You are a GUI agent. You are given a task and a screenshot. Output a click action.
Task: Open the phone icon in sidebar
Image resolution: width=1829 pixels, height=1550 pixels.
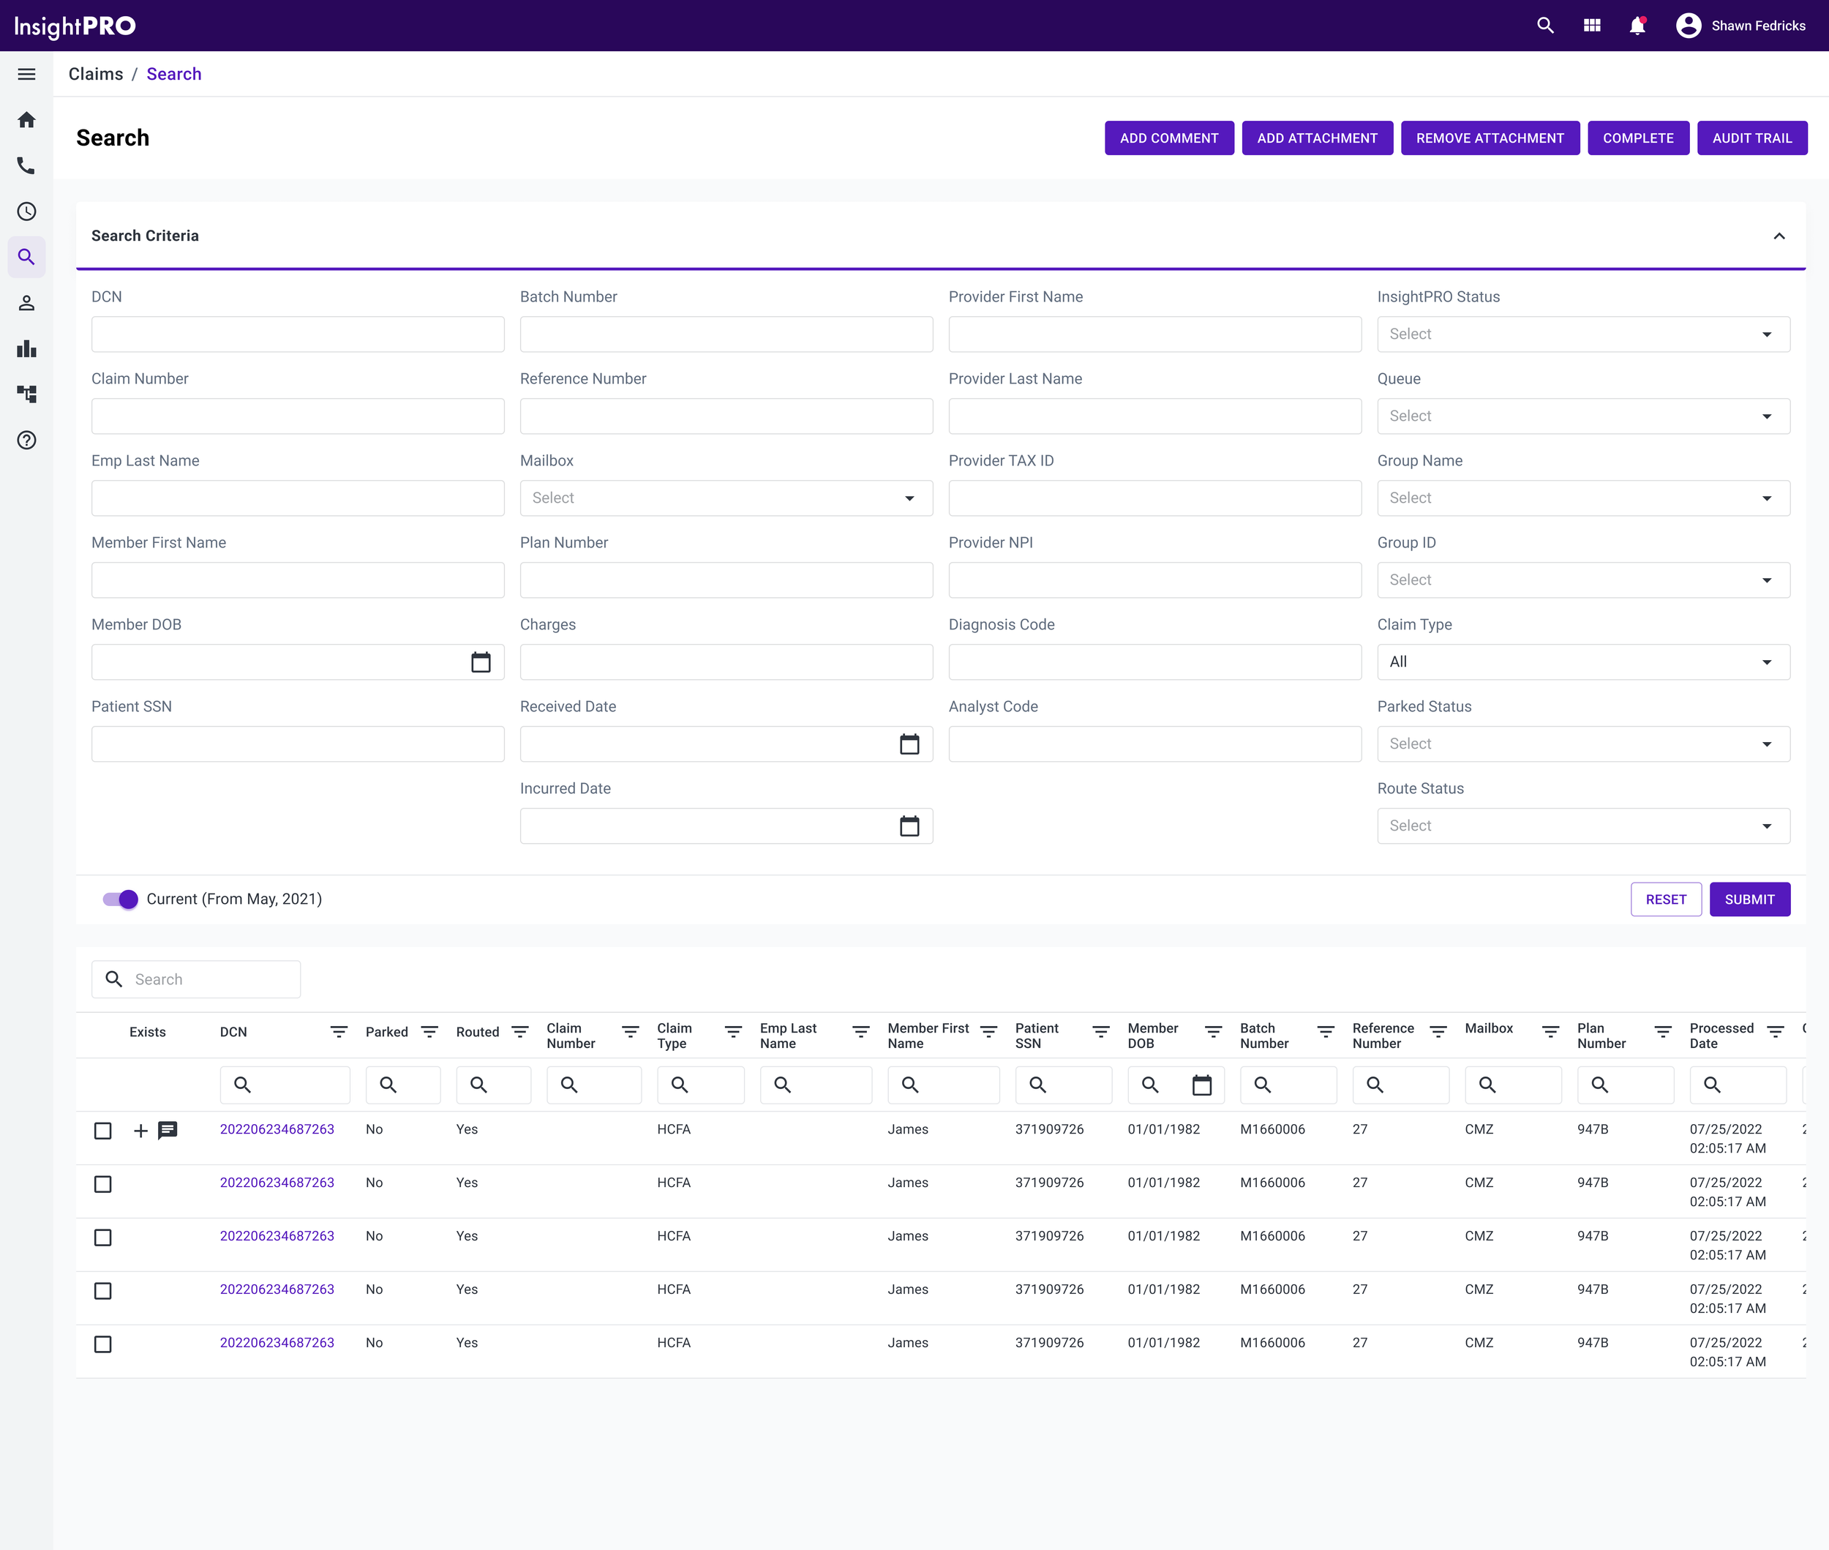tap(26, 165)
